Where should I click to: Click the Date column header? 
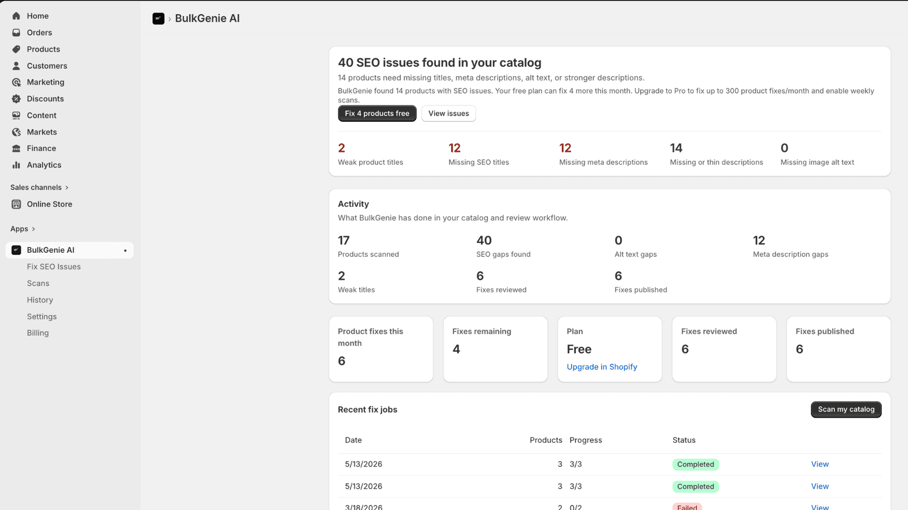coord(353,440)
